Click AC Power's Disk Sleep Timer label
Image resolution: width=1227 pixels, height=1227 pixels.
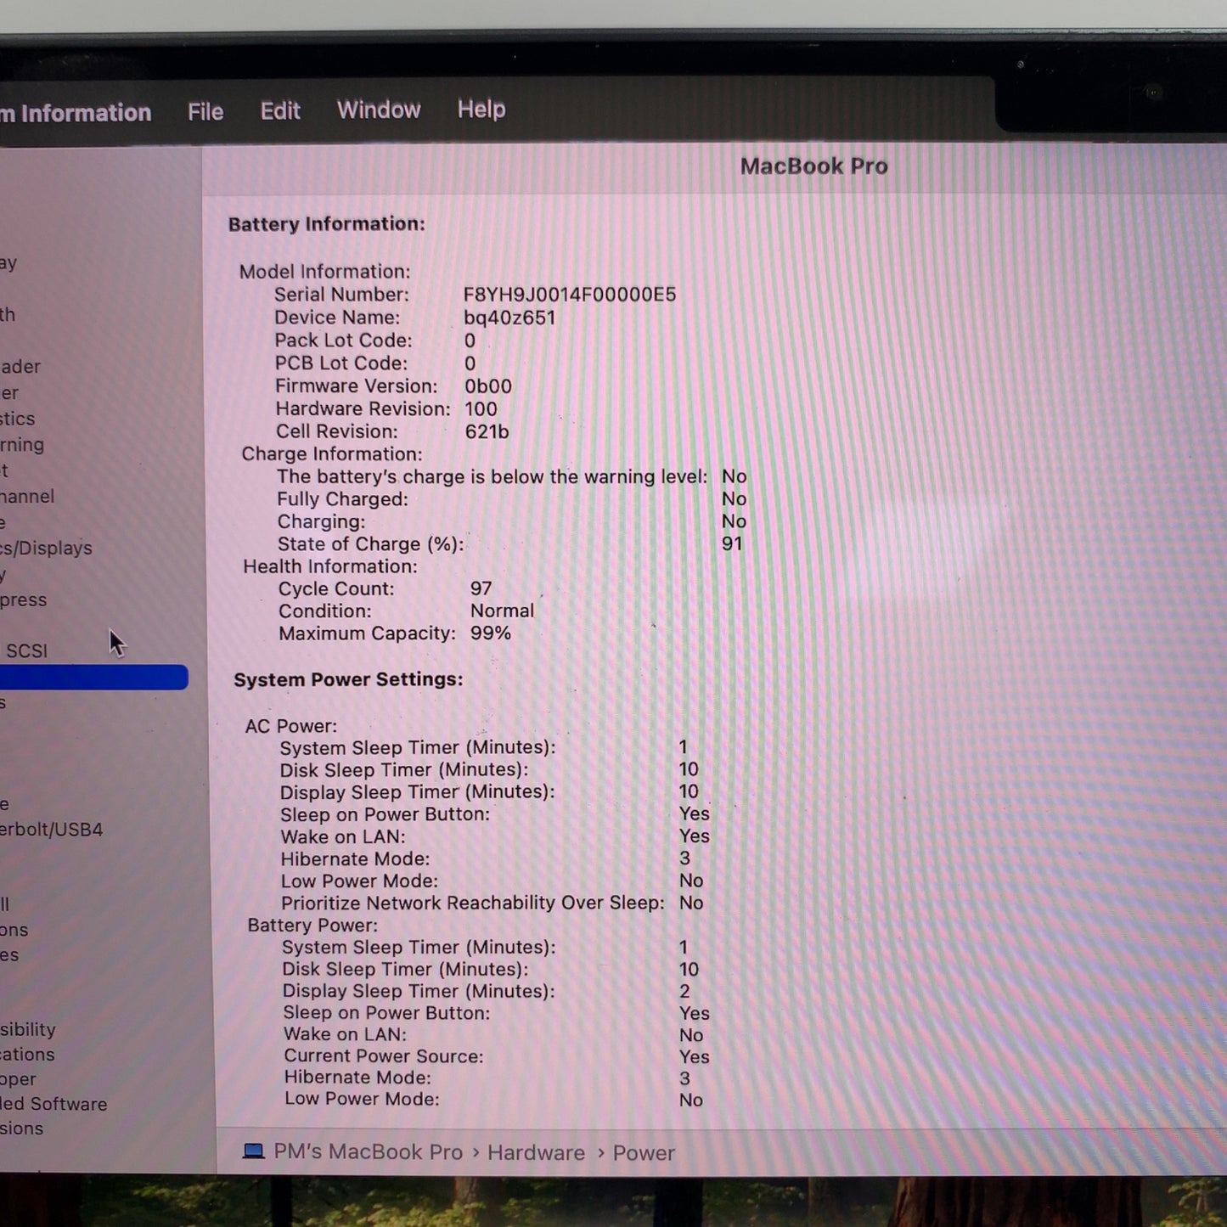click(404, 770)
